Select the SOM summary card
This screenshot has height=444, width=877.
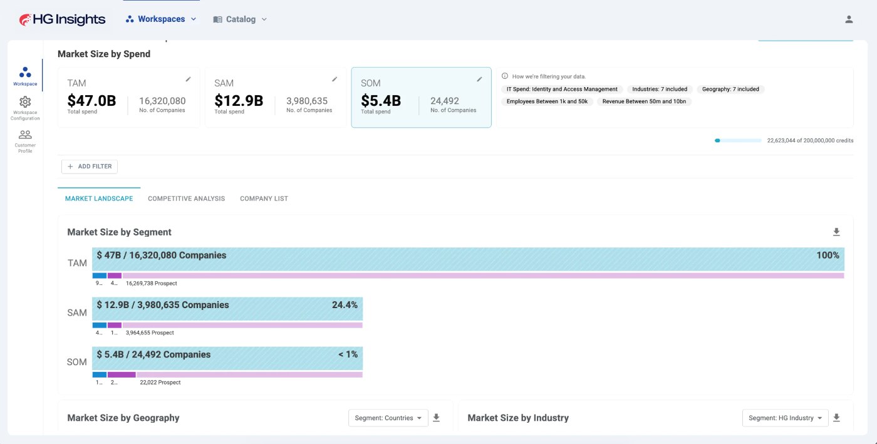coord(421,97)
